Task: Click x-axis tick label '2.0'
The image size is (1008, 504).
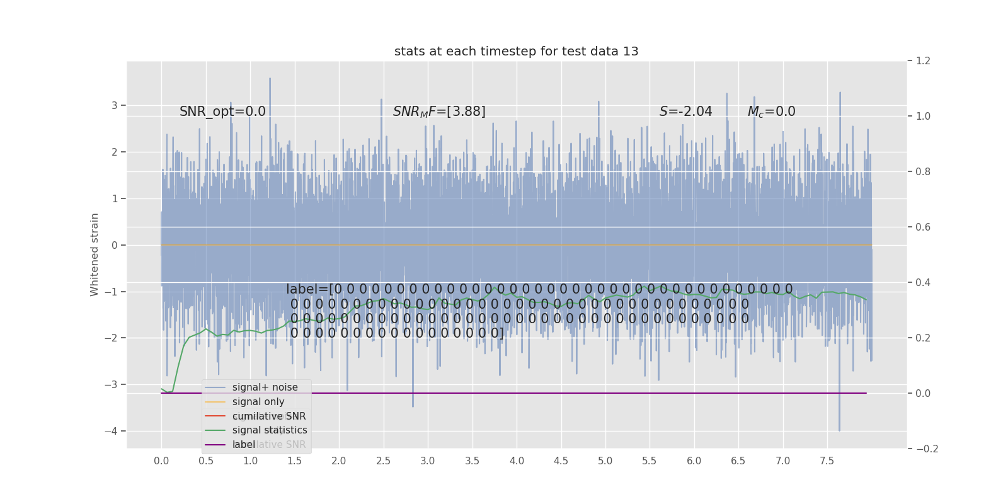Action: pyautogui.click(x=339, y=461)
